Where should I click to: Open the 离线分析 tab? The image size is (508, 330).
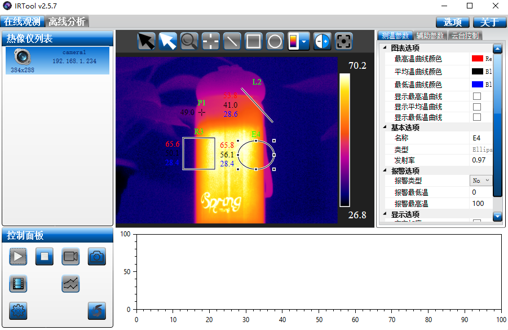click(x=67, y=22)
